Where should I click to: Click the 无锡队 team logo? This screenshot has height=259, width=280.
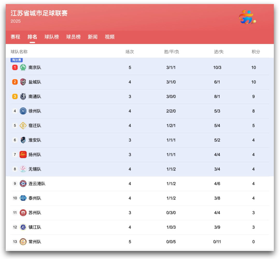[x=23, y=169]
